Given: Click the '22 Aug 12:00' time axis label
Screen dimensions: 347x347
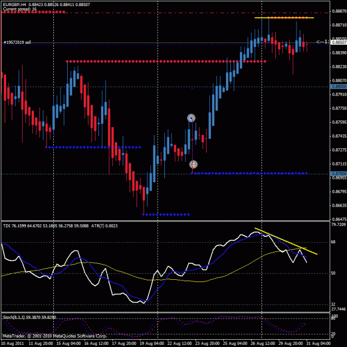Looking at the screenshot, I should point(179,344).
